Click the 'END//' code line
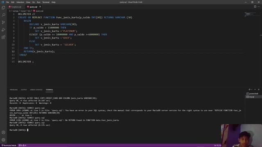Screen dimensions: 262x147 (23, 55)
